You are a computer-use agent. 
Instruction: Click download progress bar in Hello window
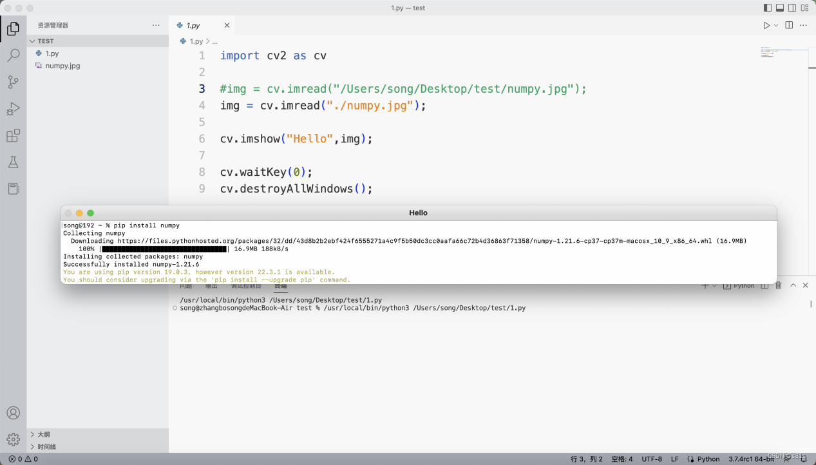(x=164, y=249)
